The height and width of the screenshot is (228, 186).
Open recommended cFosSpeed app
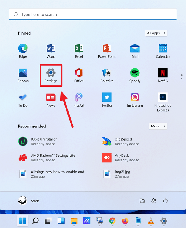coord(121,141)
